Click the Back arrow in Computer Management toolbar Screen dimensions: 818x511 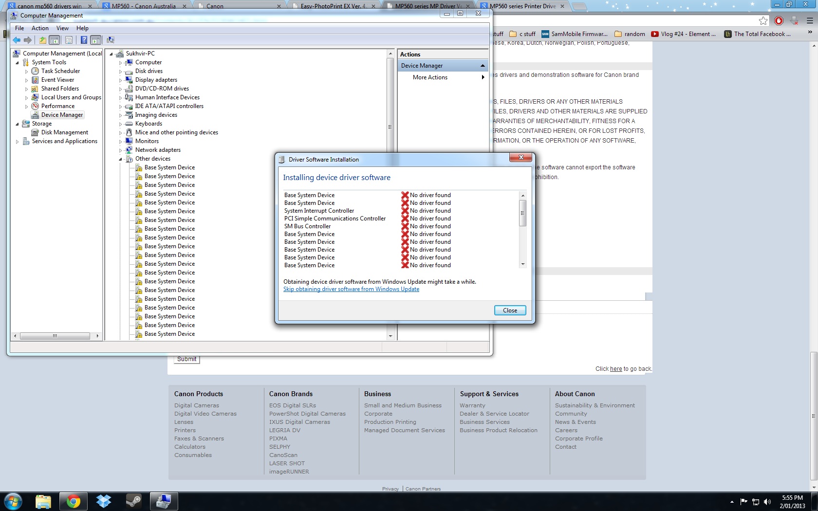tap(17, 40)
